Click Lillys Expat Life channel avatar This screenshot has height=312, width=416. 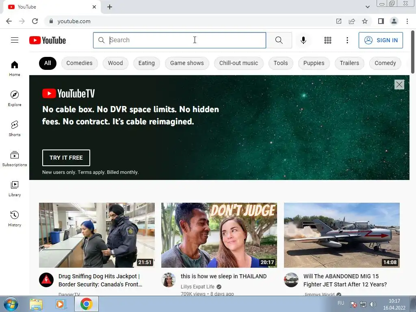tap(169, 280)
